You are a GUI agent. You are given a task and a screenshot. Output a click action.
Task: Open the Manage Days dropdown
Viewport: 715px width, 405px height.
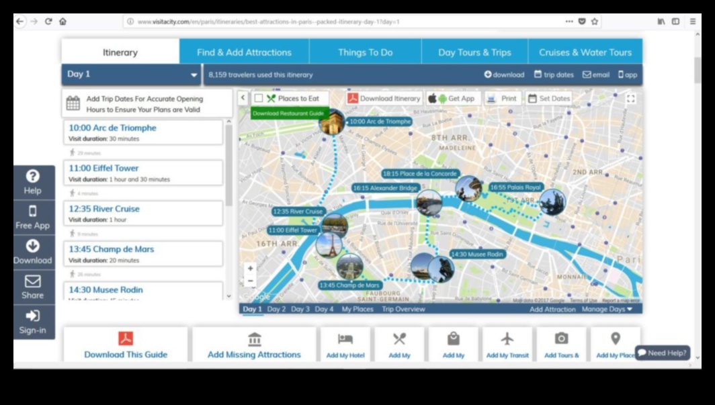[x=607, y=309]
